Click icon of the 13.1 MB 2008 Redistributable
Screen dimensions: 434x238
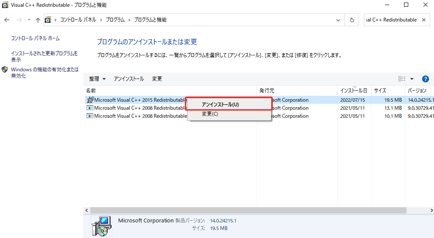pyautogui.click(x=90, y=108)
